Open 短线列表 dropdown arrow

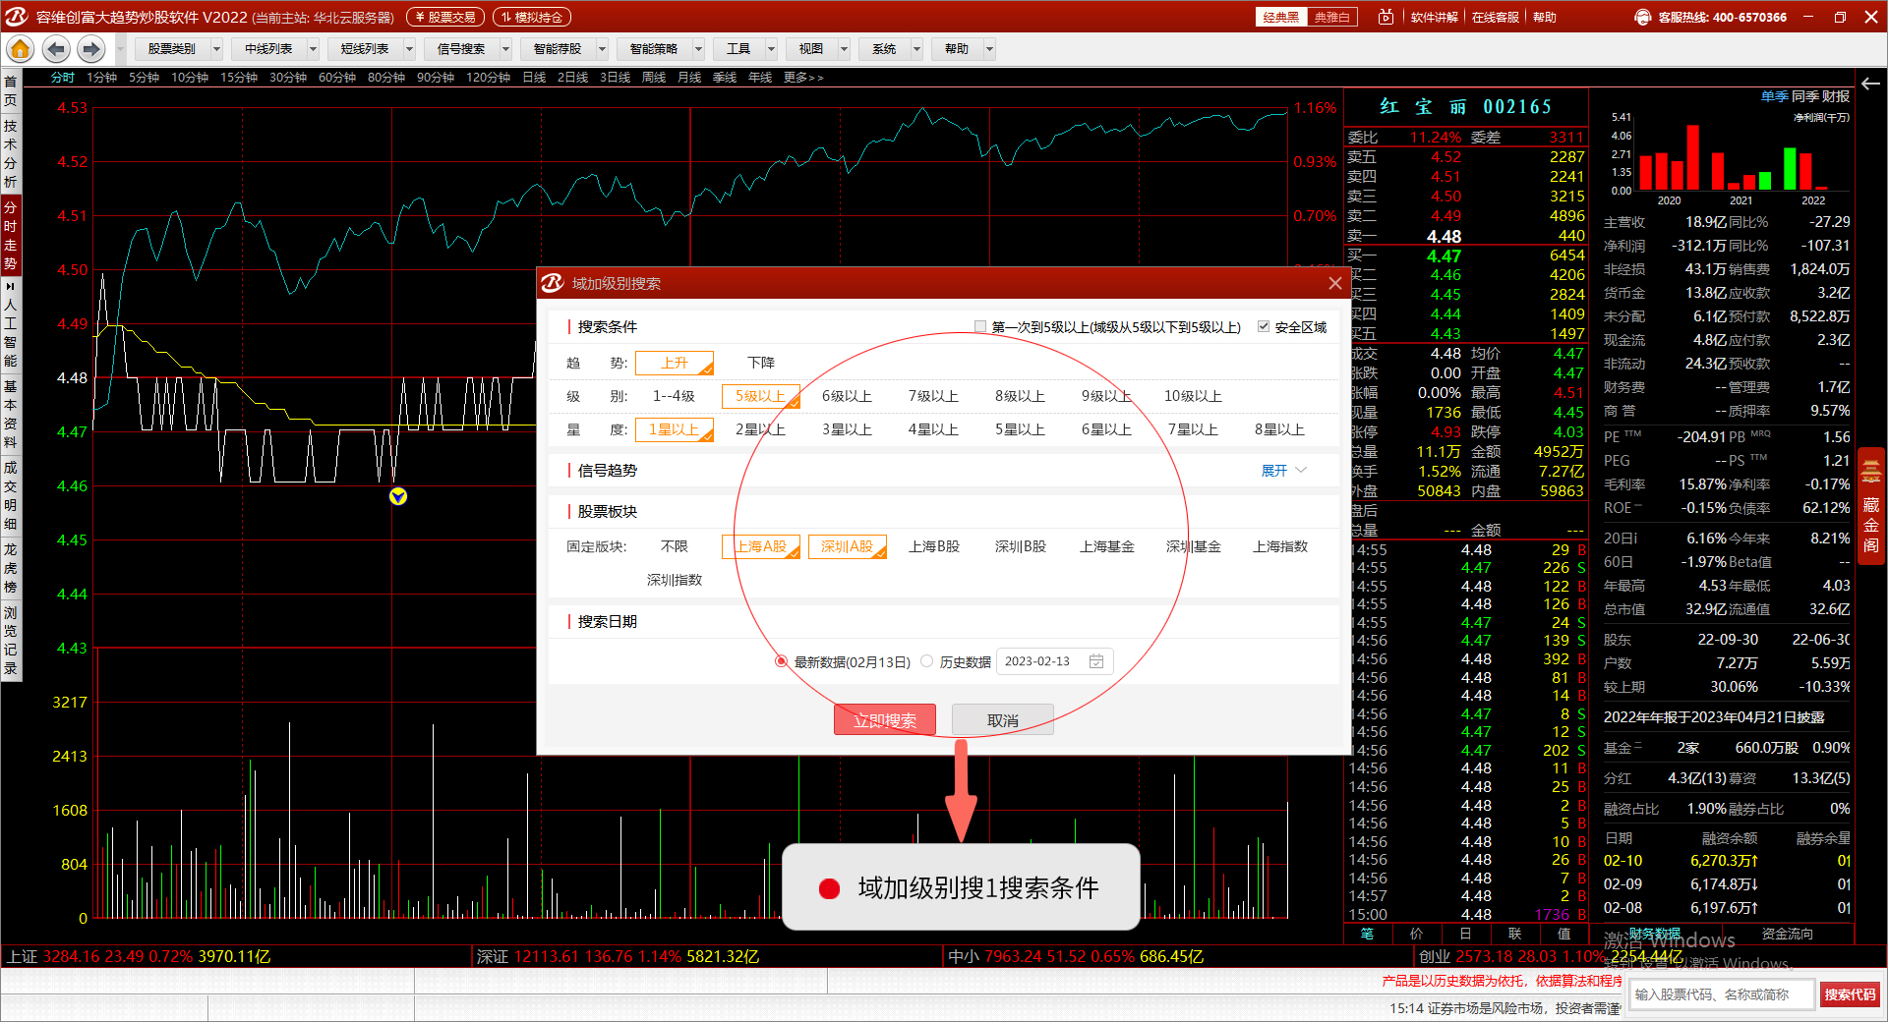point(409,49)
